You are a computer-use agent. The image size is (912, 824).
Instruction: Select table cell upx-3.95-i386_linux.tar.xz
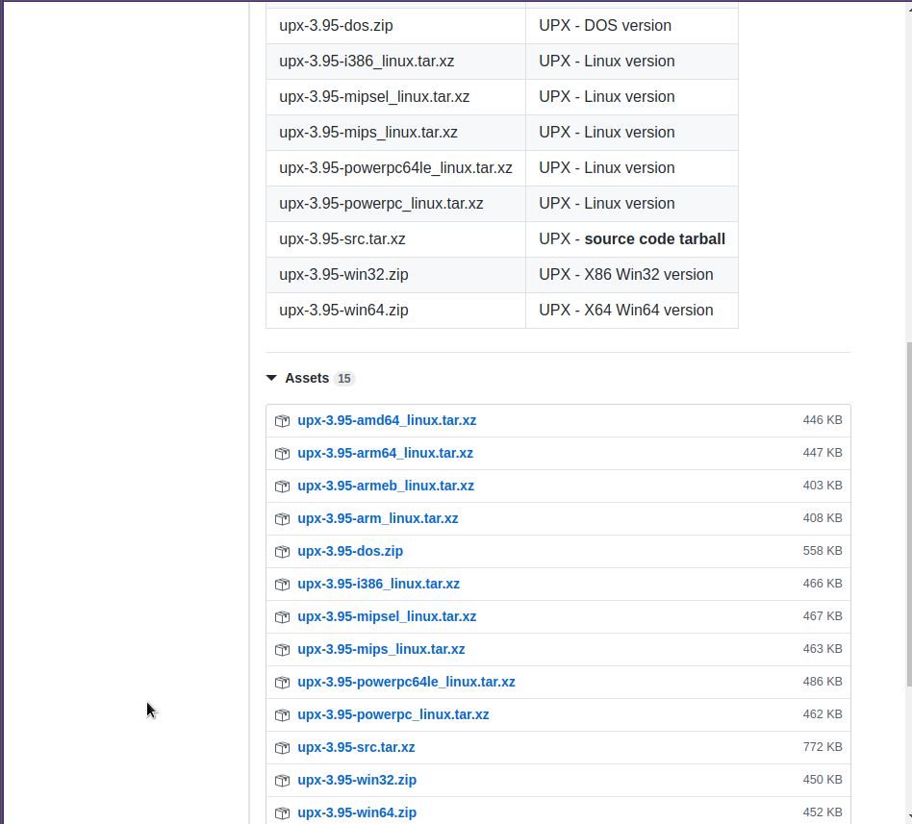pos(395,62)
